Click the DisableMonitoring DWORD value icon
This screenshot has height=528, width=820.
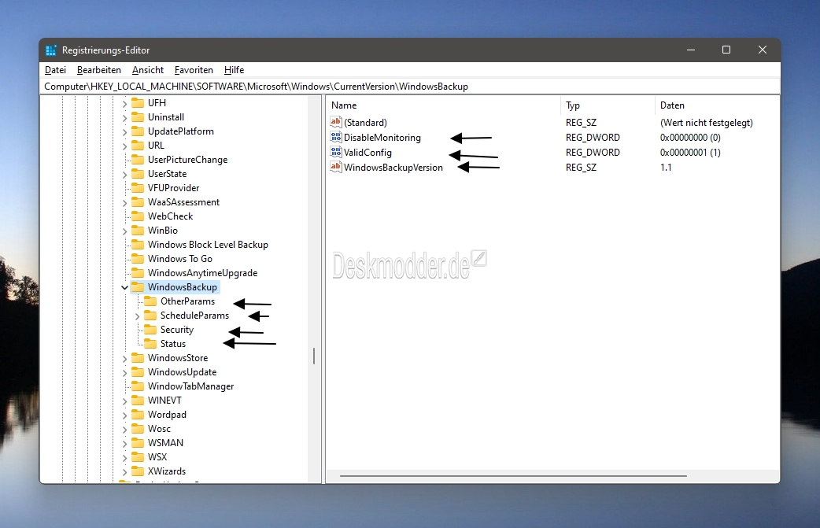pyautogui.click(x=336, y=137)
